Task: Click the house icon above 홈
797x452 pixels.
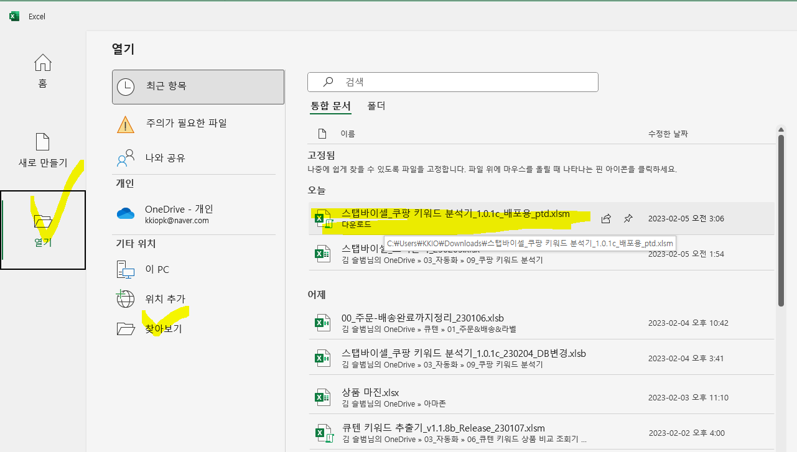Action: coord(42,63)
